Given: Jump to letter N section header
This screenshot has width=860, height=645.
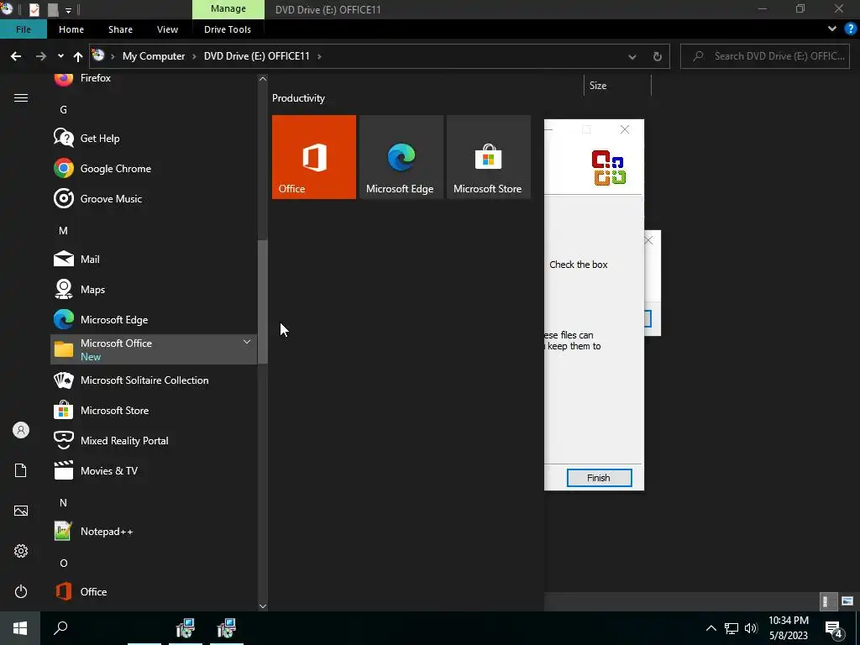Looking at the screenshot, I should [63, 502].
